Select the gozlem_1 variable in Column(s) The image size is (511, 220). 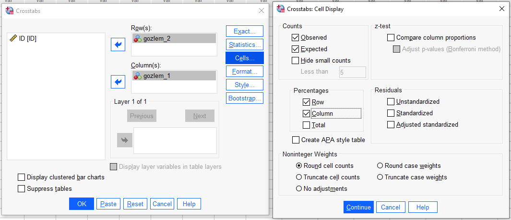pos(156,76)
